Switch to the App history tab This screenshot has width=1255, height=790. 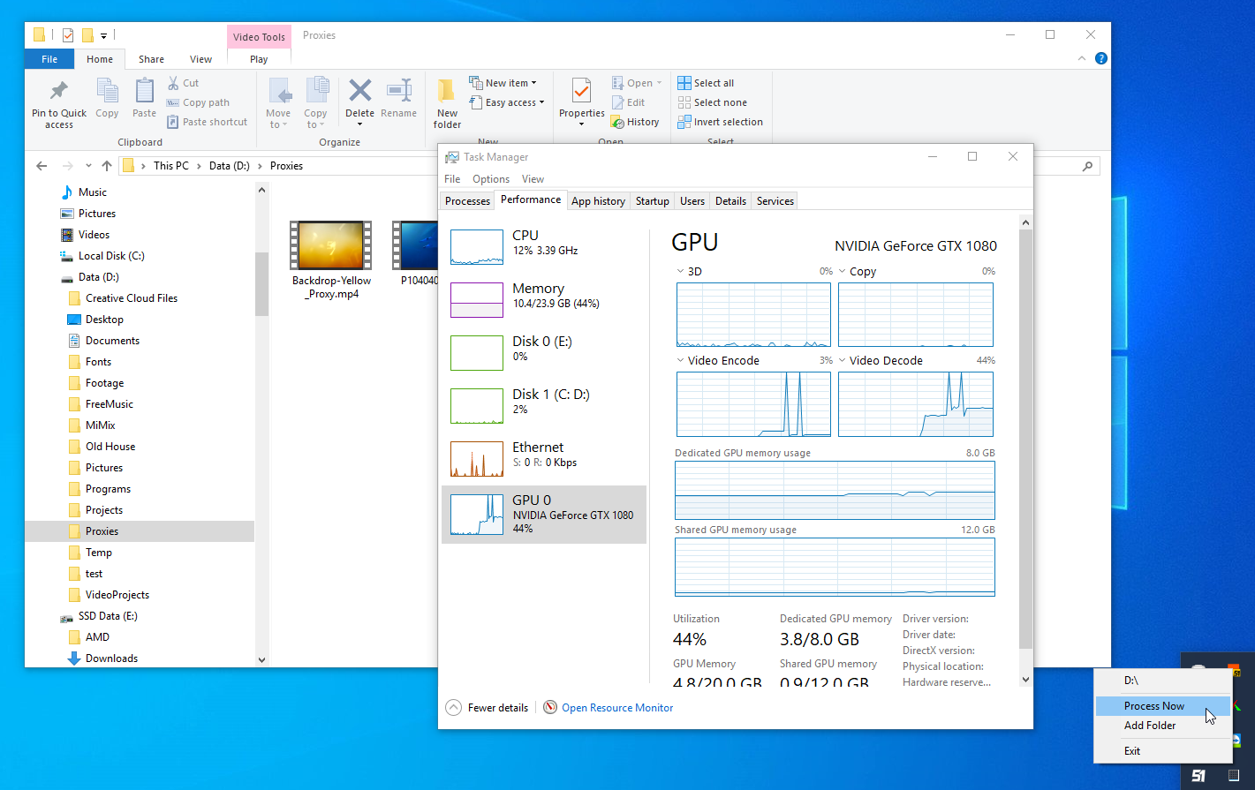point(598,200)
